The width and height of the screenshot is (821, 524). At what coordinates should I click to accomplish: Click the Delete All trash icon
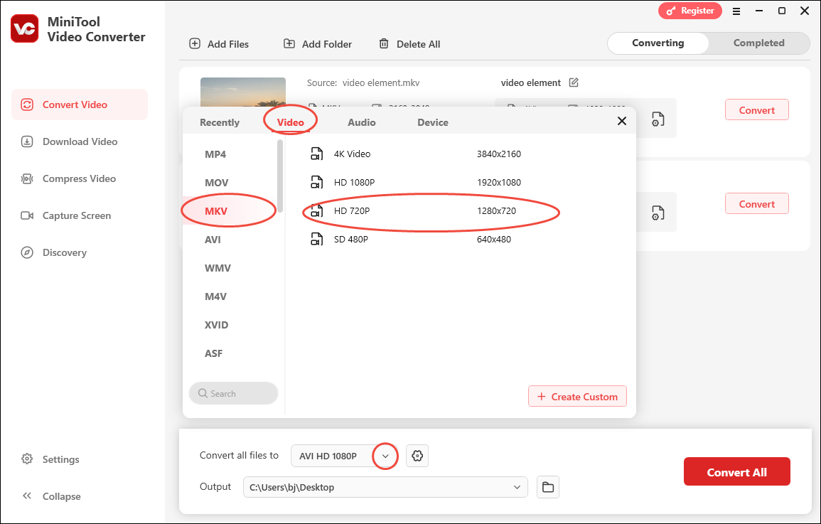coord(384,43)
